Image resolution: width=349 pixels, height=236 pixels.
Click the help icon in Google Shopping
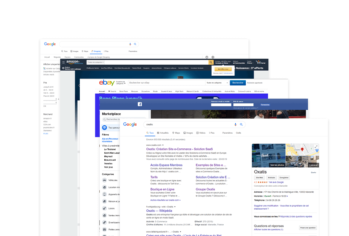[207, 57]
